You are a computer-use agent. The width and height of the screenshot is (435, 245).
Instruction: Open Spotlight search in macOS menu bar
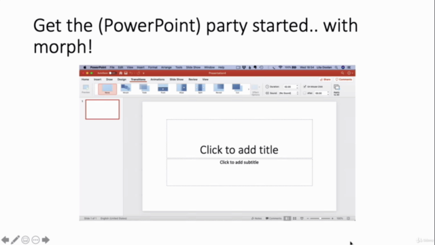point(336,67)
